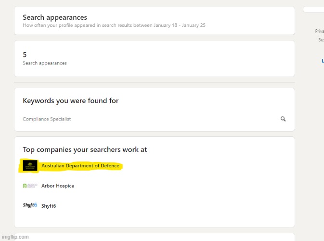
Task: Click the Search appearances label under the count
Action: (x=45, y=63)
